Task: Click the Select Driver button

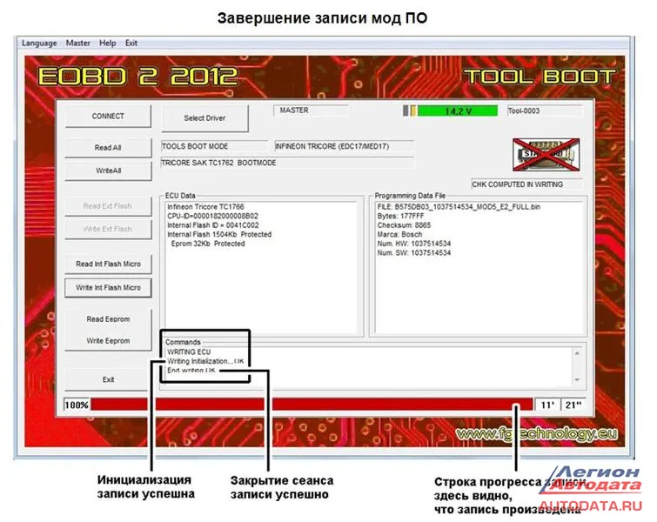Action: pyautogui.click(x=204, y=118)
